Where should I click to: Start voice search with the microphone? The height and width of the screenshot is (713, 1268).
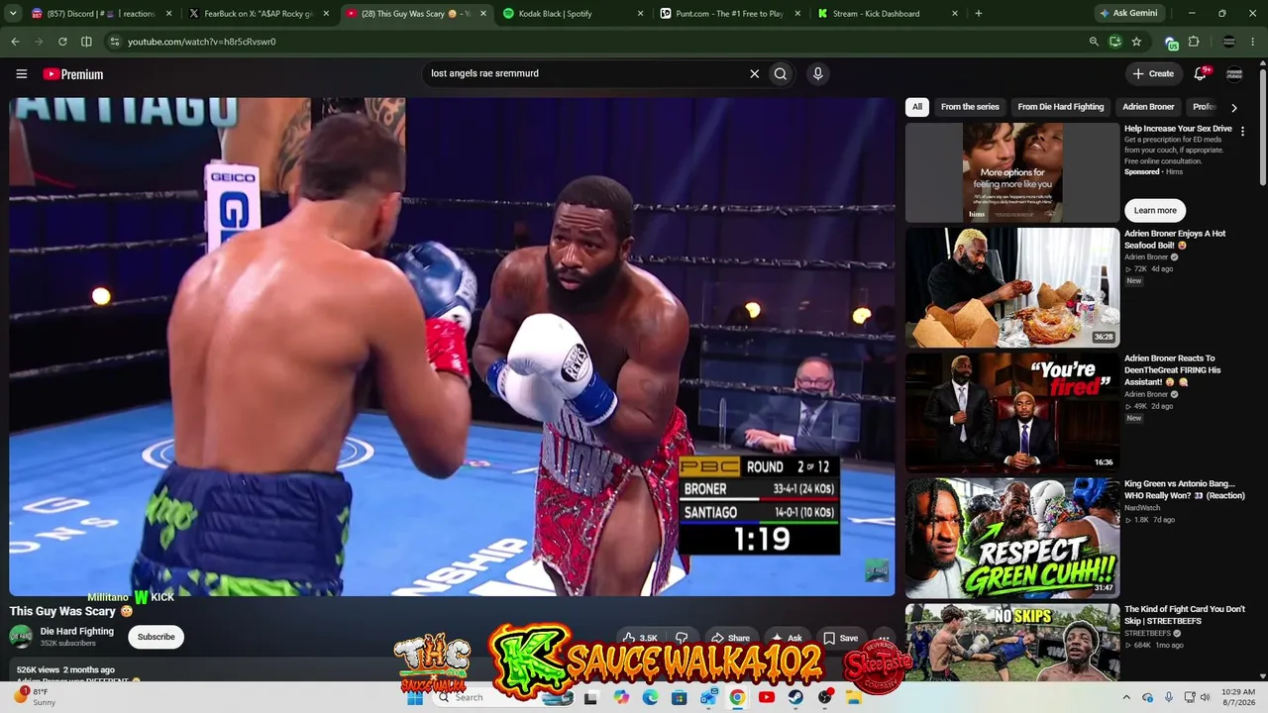tap(817, 73)
